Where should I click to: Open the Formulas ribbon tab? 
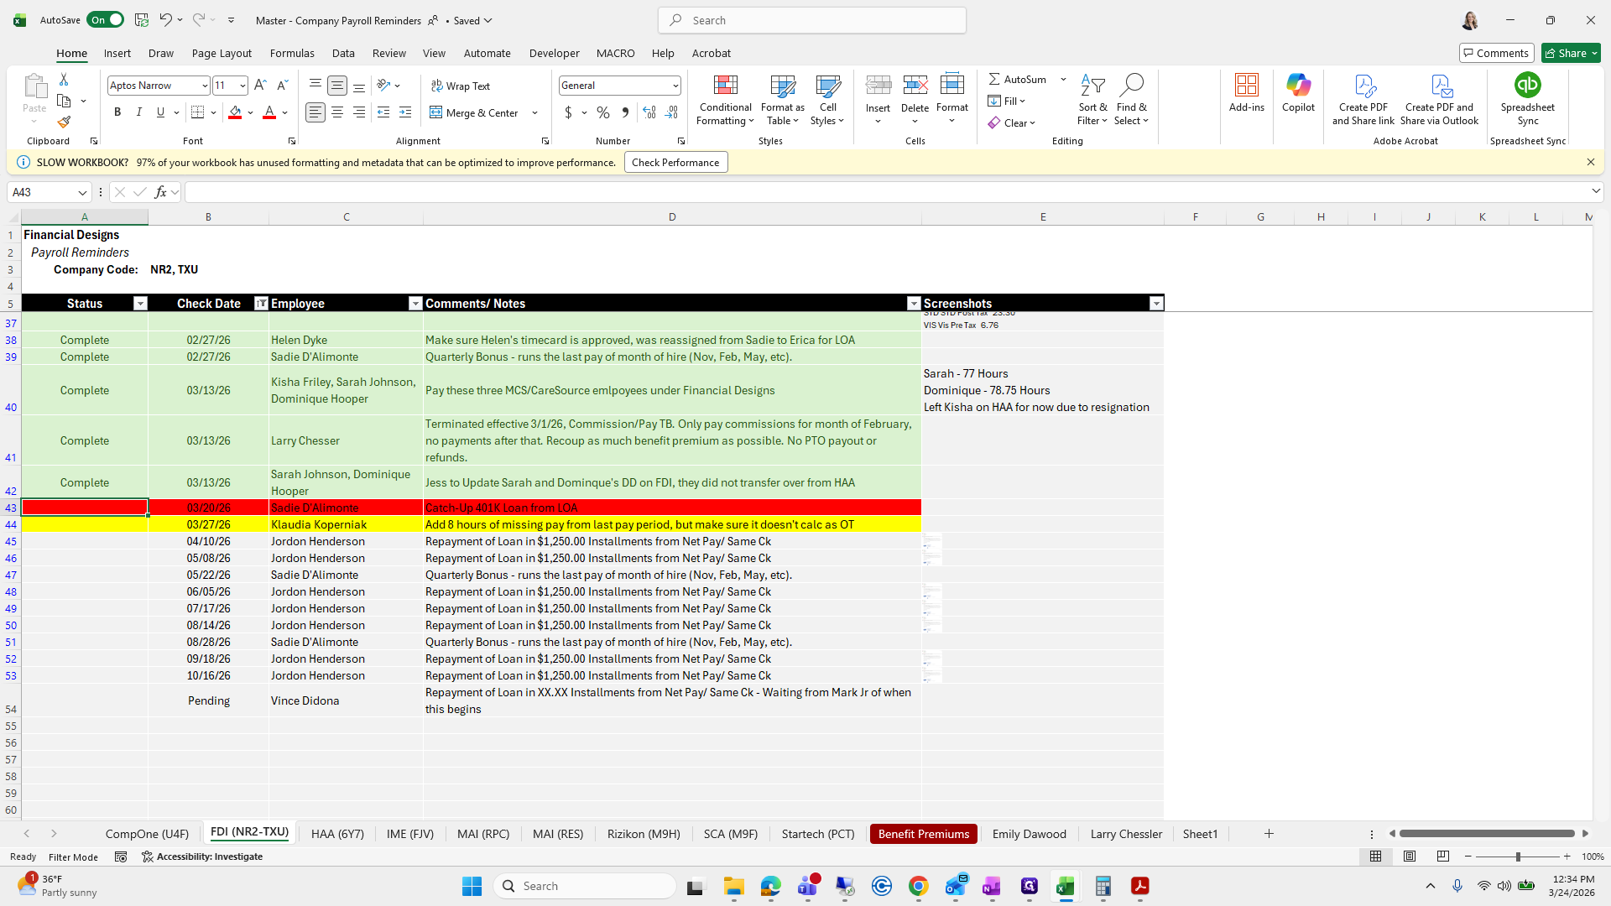point(292,53)
